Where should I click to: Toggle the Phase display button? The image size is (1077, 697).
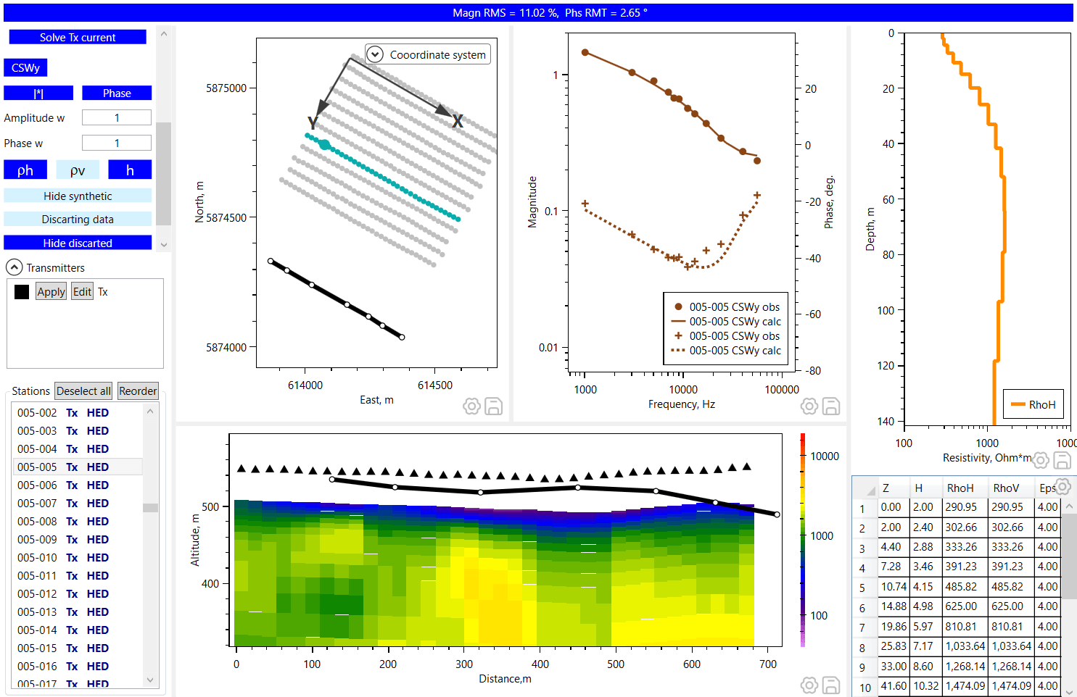(117, 93)
